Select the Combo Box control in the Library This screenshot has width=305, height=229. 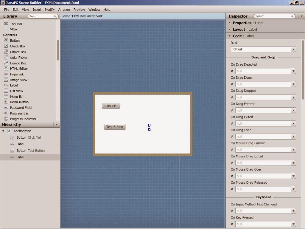[x=18, y=63]
